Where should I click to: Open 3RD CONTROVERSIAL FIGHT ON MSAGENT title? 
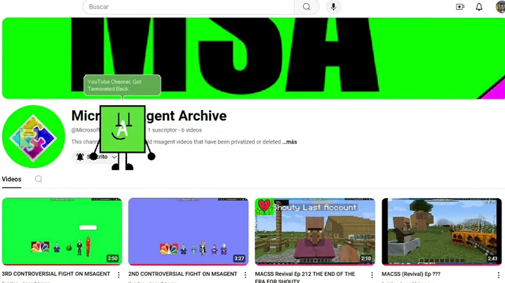56,274
